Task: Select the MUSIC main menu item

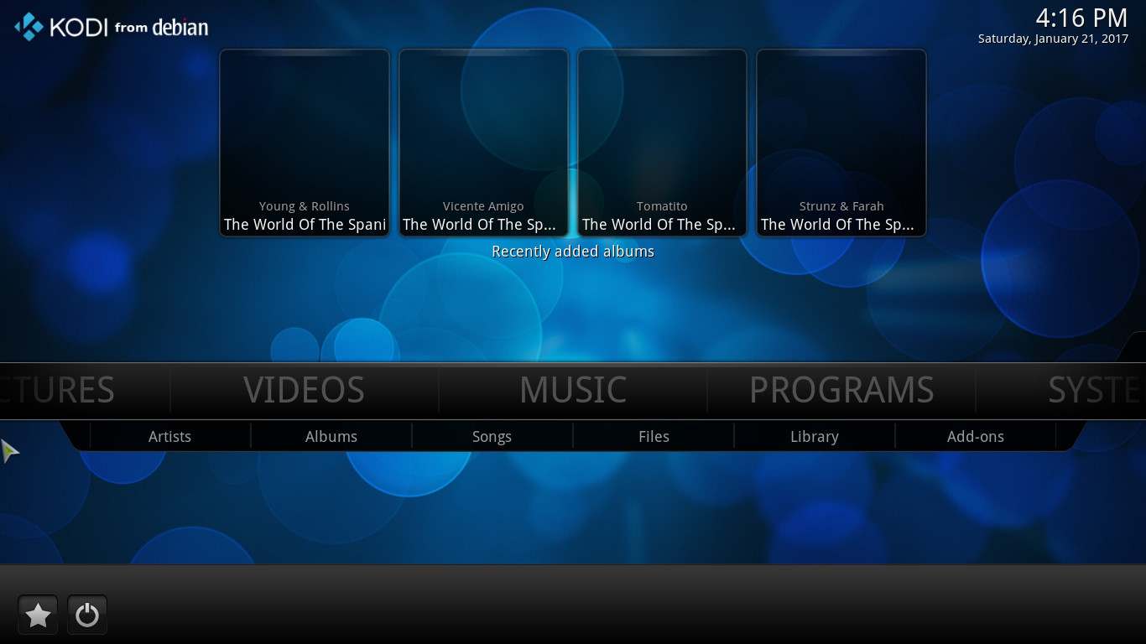Action: pos(573,391)
